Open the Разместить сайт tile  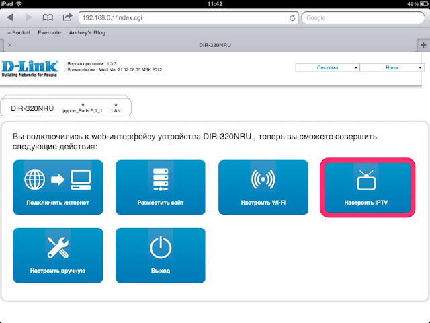tap(161, 187)
